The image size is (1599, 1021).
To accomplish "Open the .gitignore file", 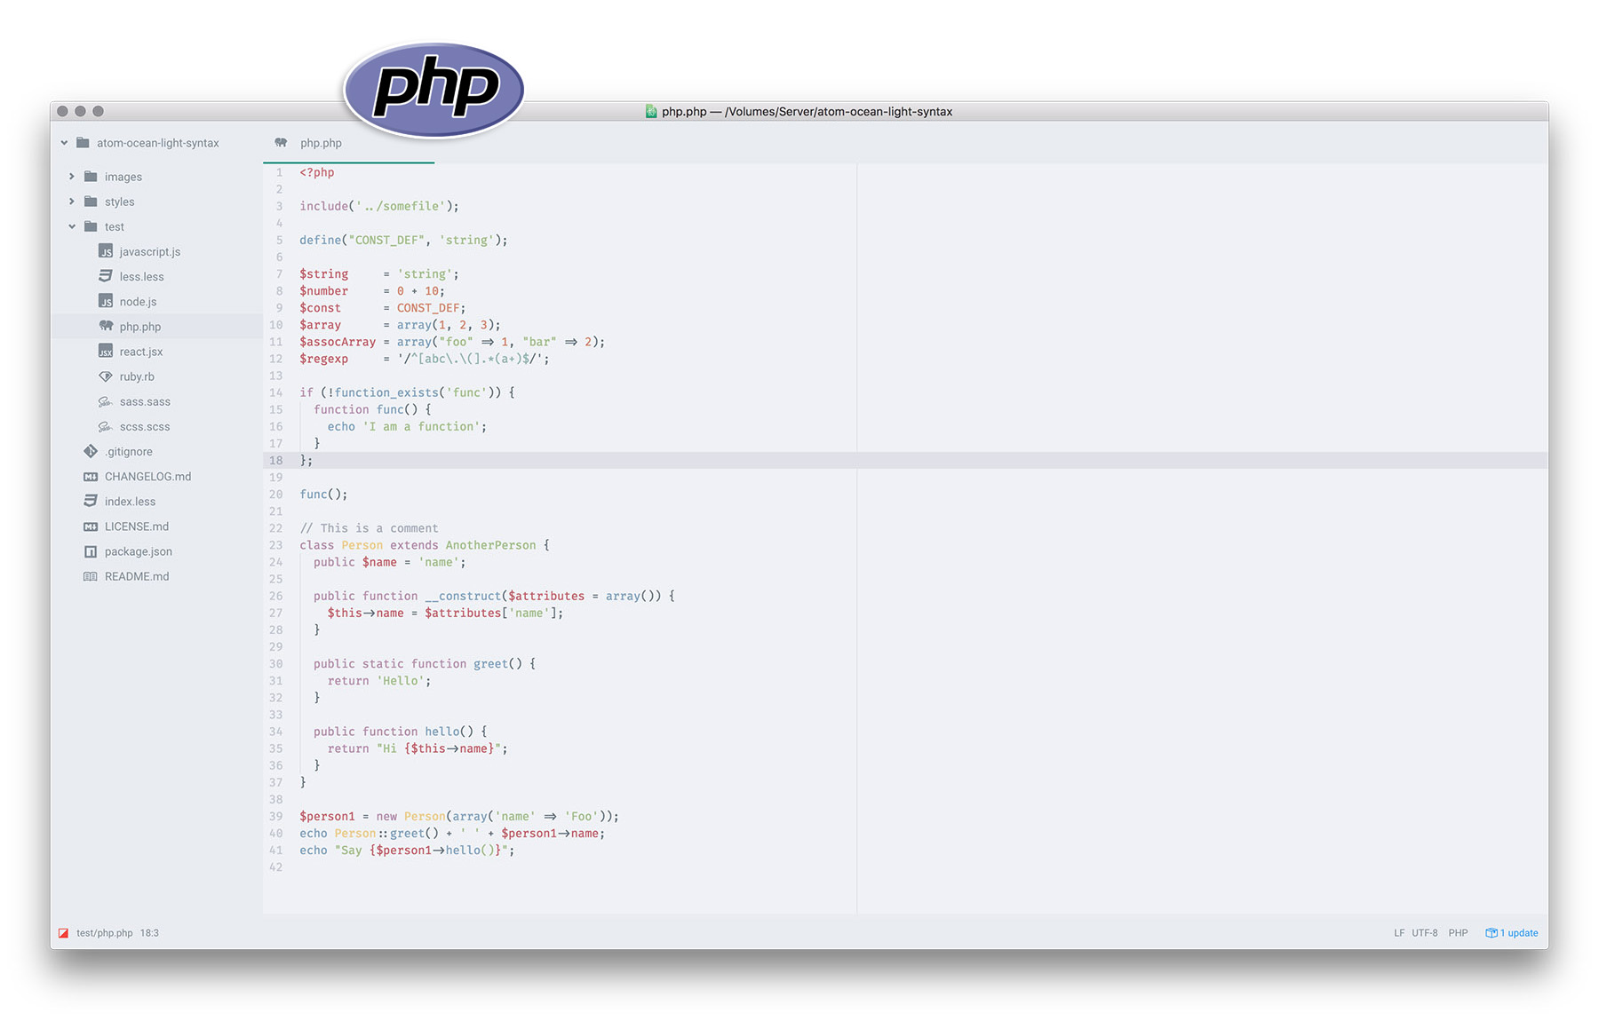I will coord(129,451).
